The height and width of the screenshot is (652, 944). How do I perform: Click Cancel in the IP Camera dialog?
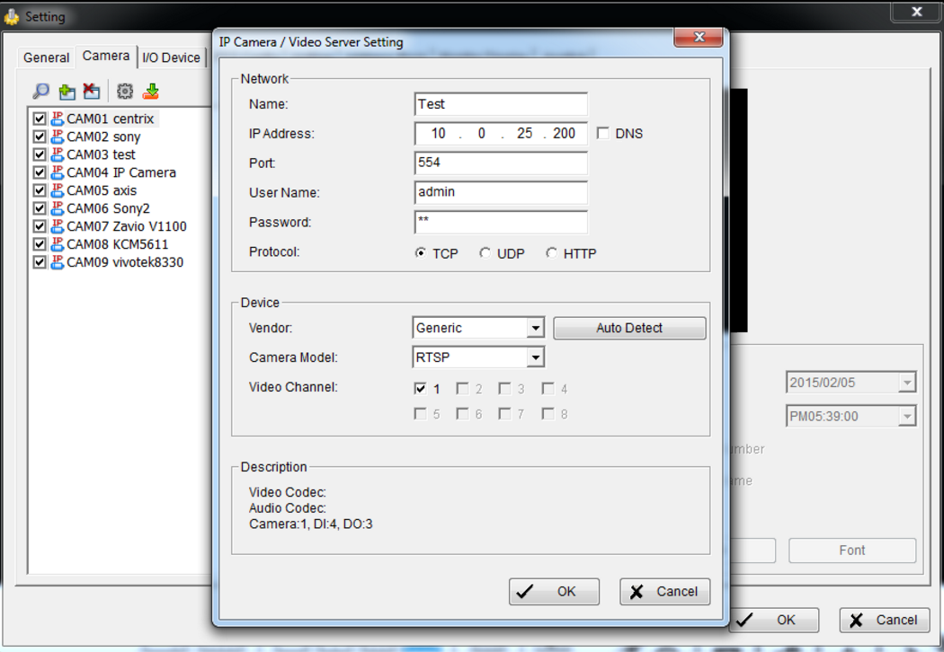click(x=664, y=592)
